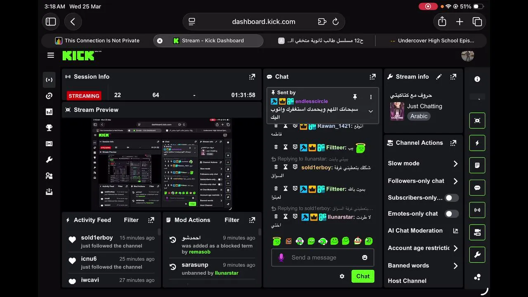Pop out the Stream info panel
The width and height of the screenshot is (528, 297).
(453, 77)
